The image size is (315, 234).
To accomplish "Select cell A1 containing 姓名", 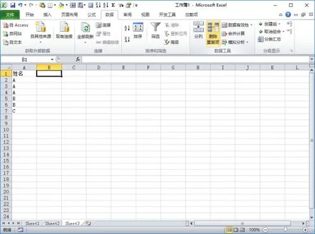I will click(x=24, y=74).
